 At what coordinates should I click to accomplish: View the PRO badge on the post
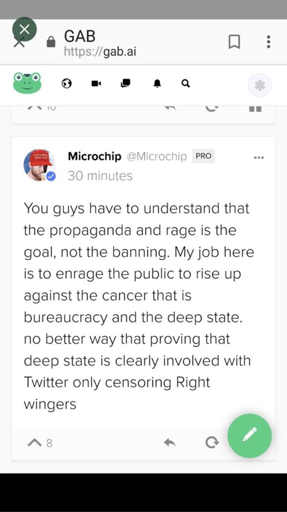(x=203, y=156)
